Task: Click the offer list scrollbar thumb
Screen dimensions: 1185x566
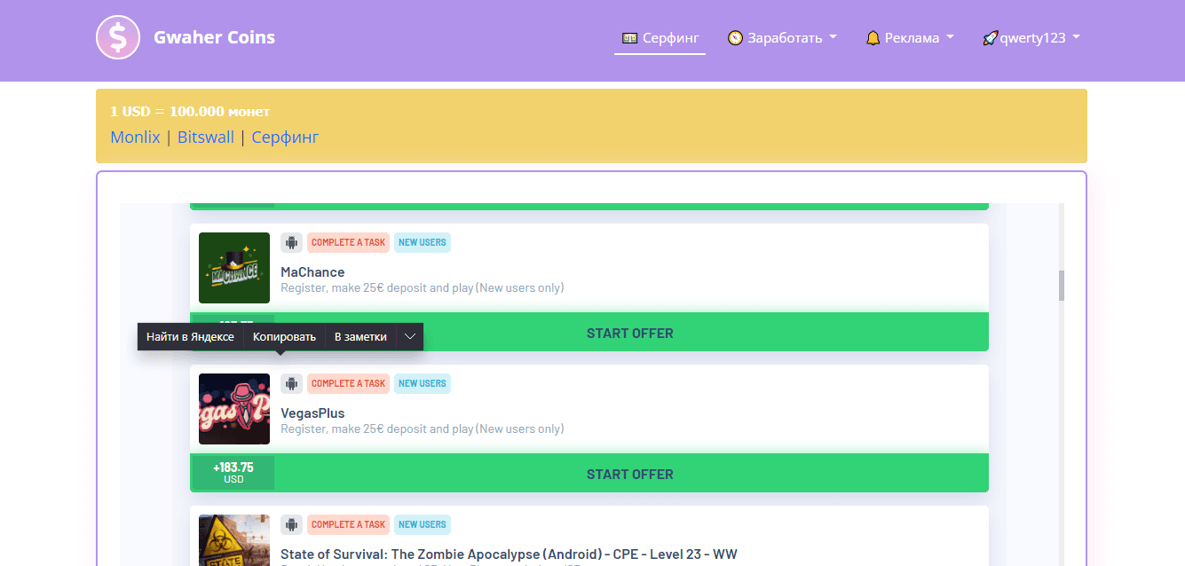Action: pyautogui.click(x=1061, y=286)
